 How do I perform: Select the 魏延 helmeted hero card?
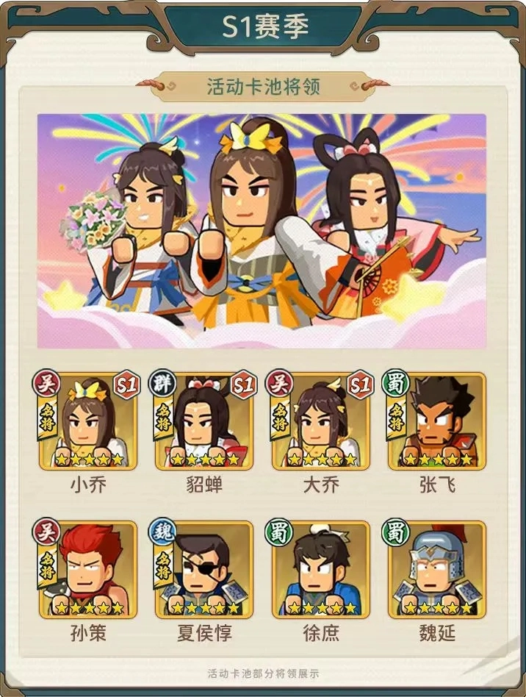[437, 570]
